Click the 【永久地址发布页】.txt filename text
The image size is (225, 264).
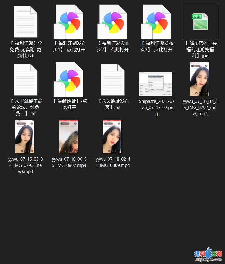tap(113, 104)
